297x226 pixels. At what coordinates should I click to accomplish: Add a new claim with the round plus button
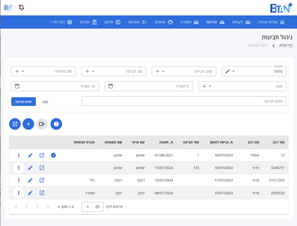point(28,124)
